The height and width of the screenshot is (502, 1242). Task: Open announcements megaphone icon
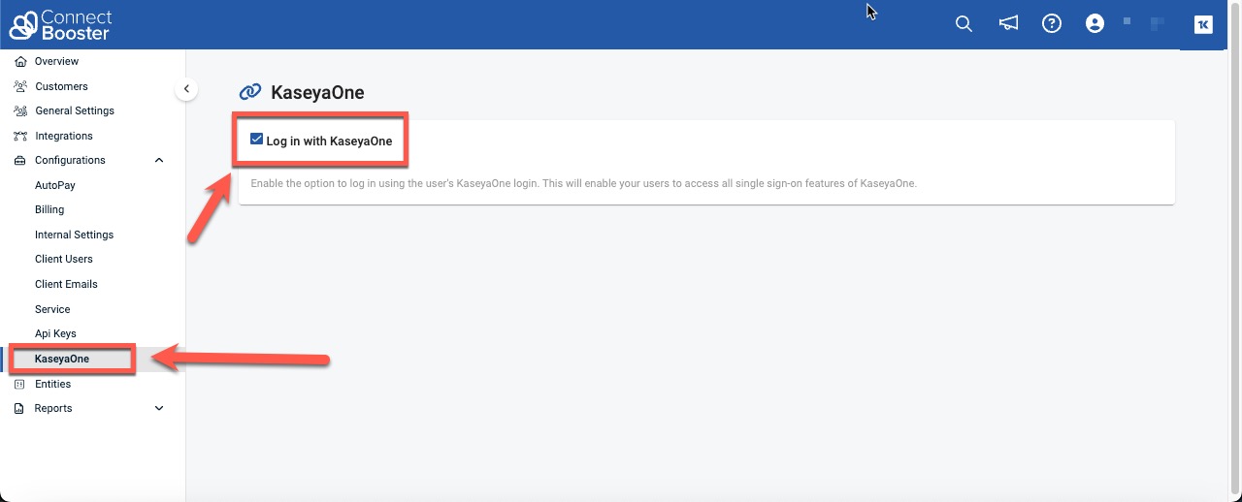click(x=1008, y=24)
